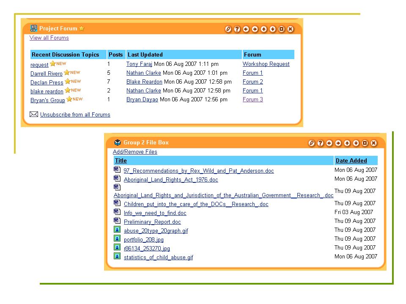The height and width of the screenshot is (304, 406).
Task: Click the new star icon beside Bryan's Group
Action: click(x=69, y=99)
